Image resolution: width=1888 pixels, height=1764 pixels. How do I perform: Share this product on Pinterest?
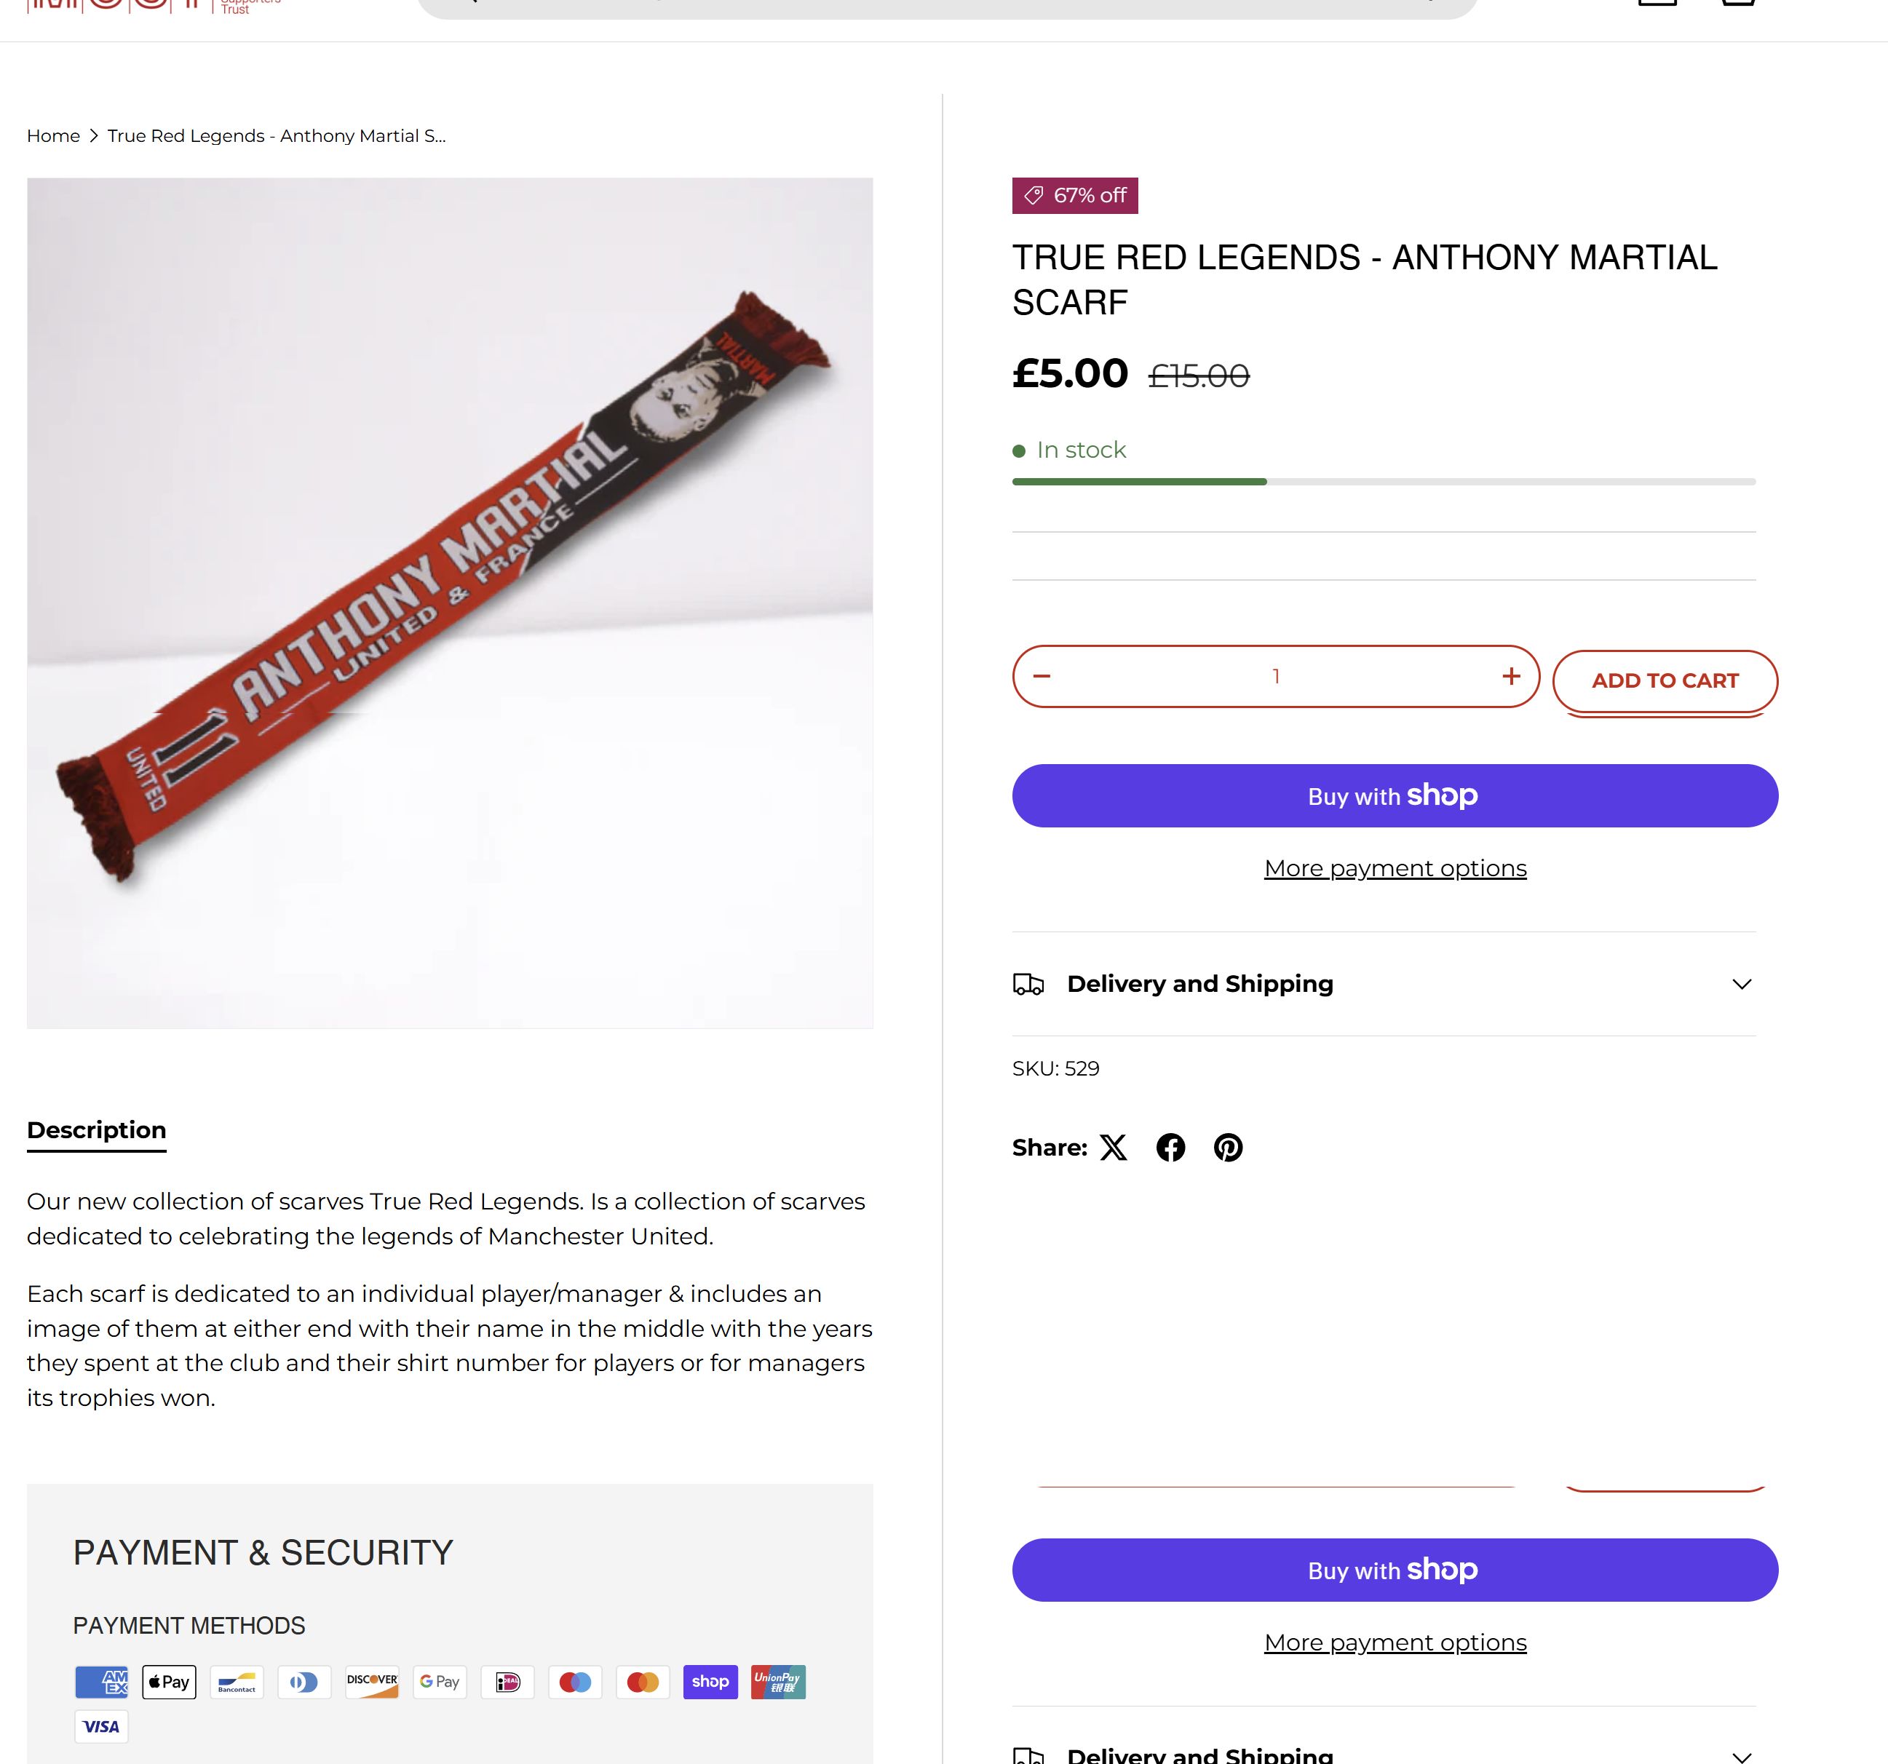point(1228,1148)
